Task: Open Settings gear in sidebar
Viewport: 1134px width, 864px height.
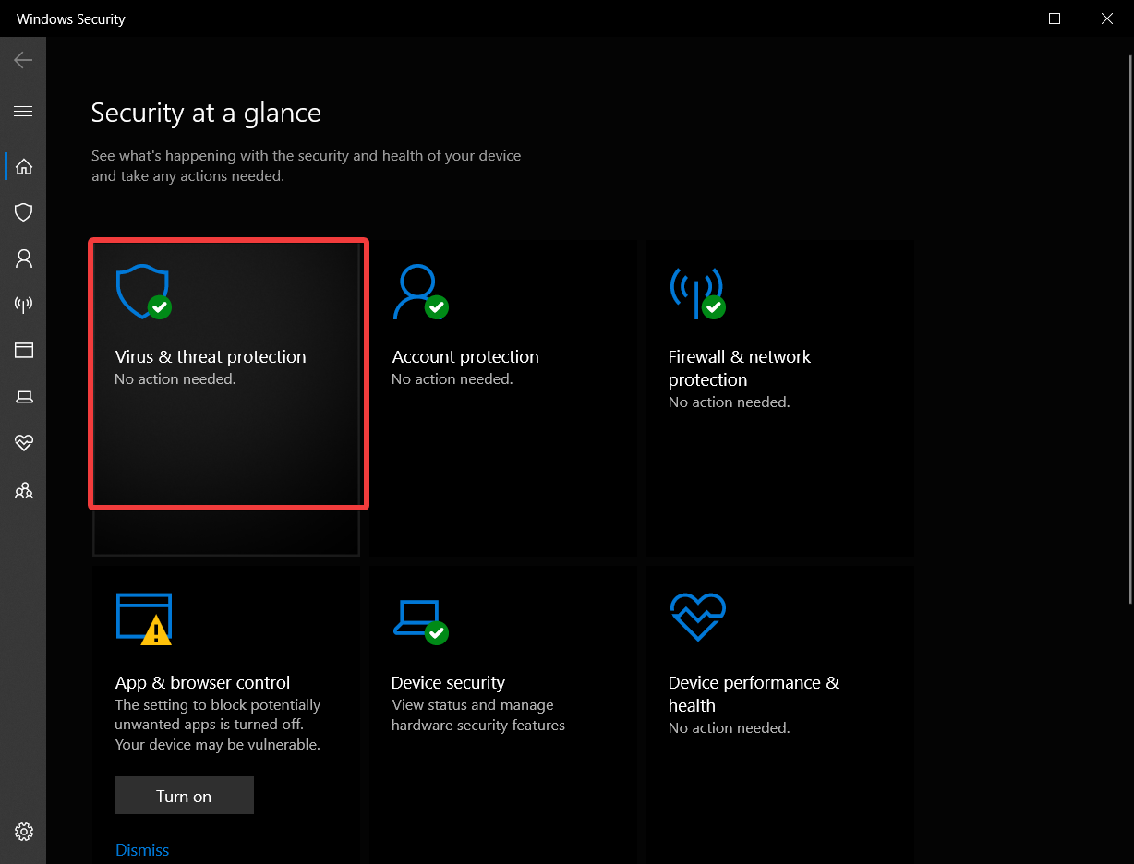Action: (x=24, y=831)
